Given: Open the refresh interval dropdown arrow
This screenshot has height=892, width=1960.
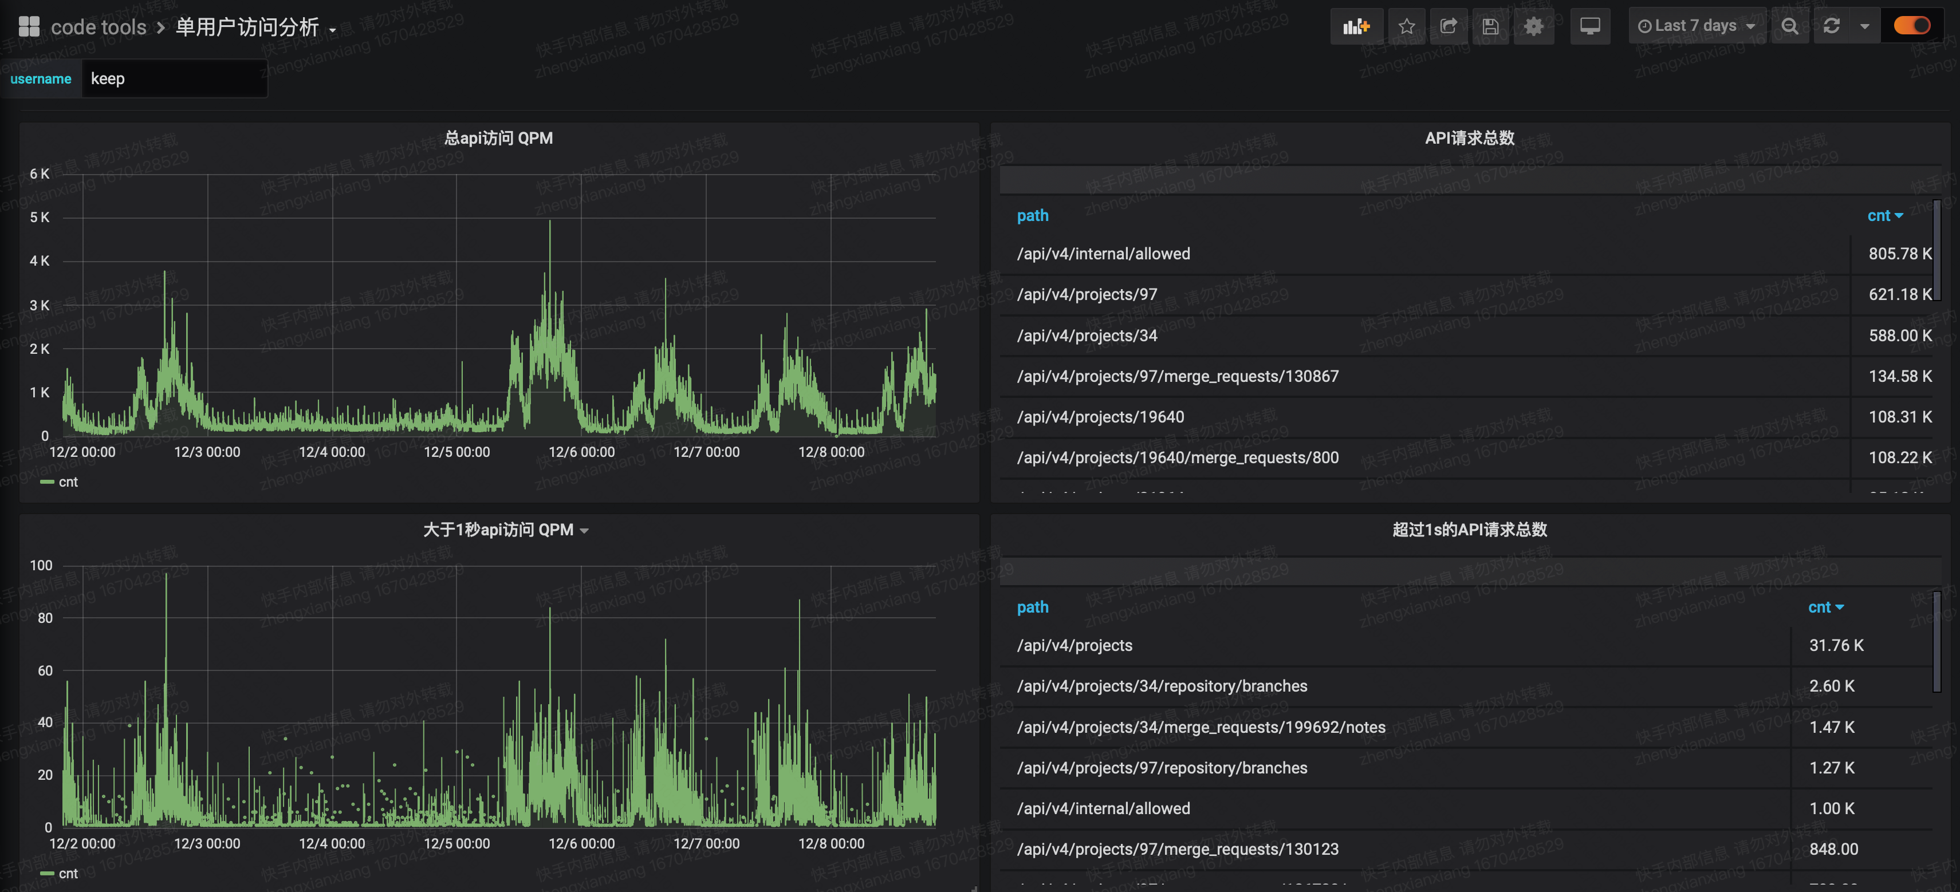Looking at the screenshot, I should [x=1864, y=26].
